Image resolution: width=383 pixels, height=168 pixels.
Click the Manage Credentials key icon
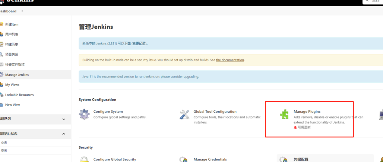pos(184,160)
